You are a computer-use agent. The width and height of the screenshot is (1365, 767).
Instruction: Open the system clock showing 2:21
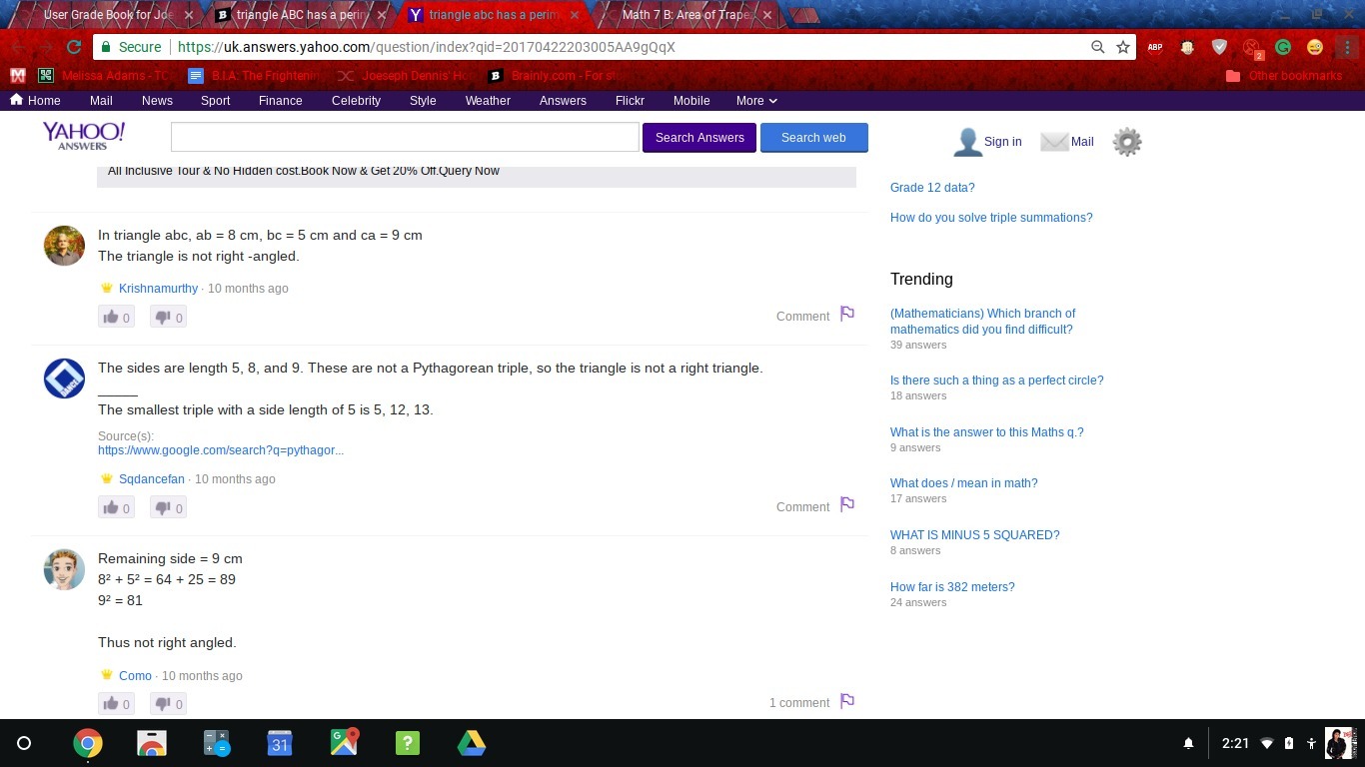(x=1236, y=743)
